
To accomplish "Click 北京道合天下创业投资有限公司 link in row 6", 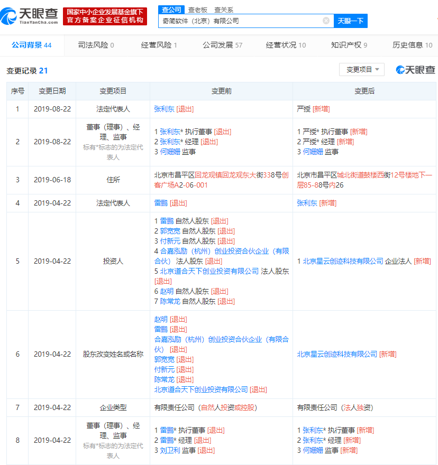I will pos(201,389).
